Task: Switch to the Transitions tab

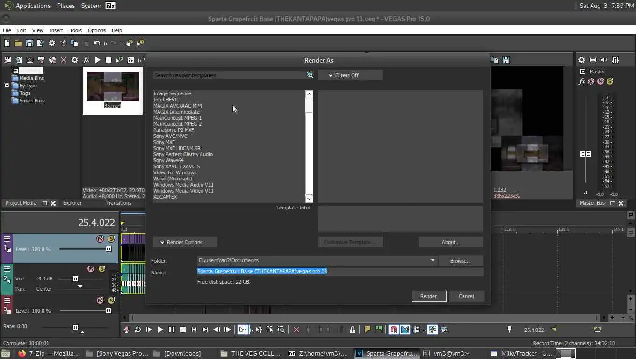Action: (119, 203)
